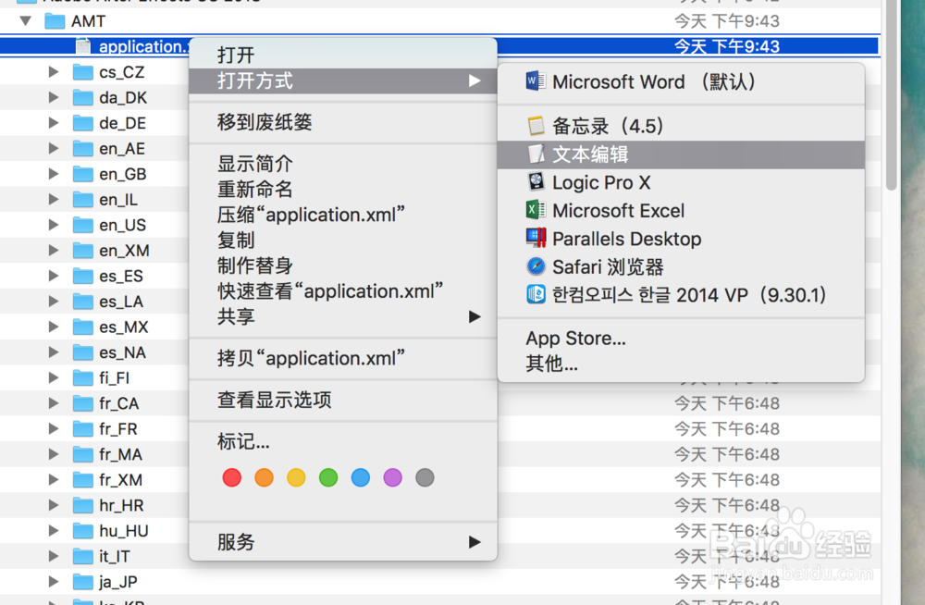Image resolution: width=925 pixels, height=605 pixels.
Task: Choose 查看显示选项 menu item
Action: click(343, 400)
